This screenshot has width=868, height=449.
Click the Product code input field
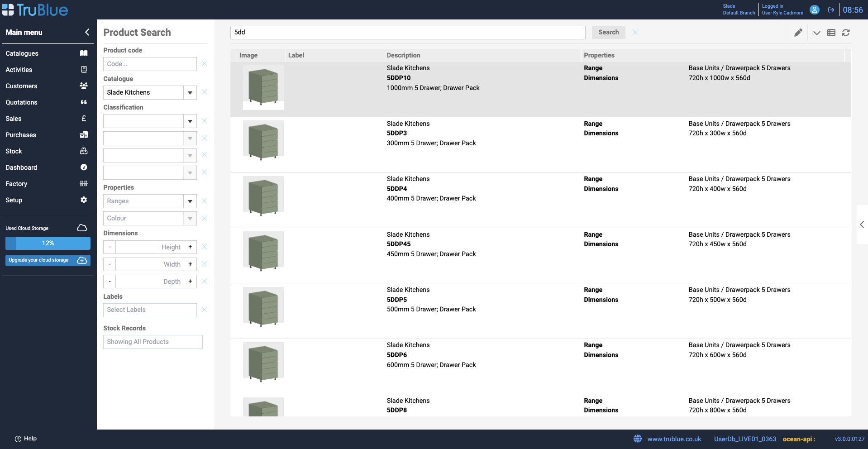coord(150,64)
